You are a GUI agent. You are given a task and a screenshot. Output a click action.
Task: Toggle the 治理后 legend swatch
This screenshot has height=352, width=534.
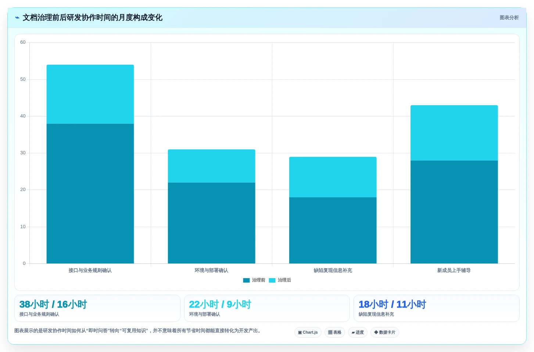(x=272, y=280)
